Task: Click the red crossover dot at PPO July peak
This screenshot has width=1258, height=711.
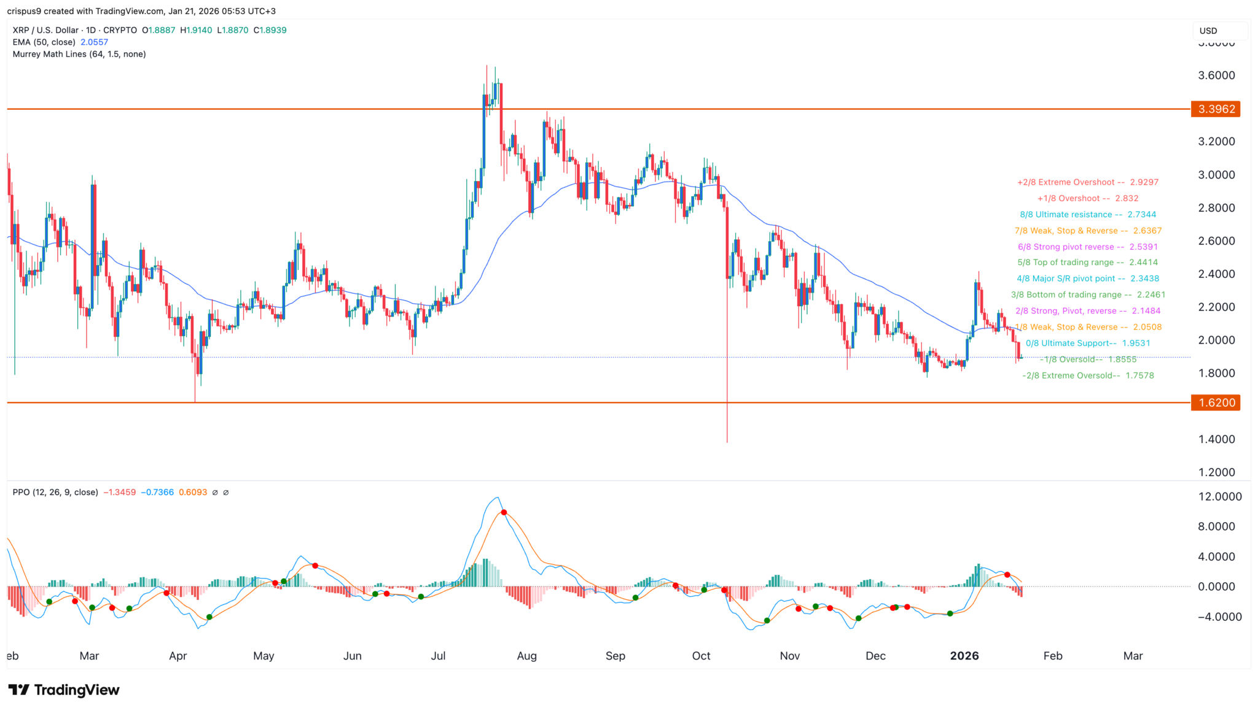Action: (x=504, y=512)
